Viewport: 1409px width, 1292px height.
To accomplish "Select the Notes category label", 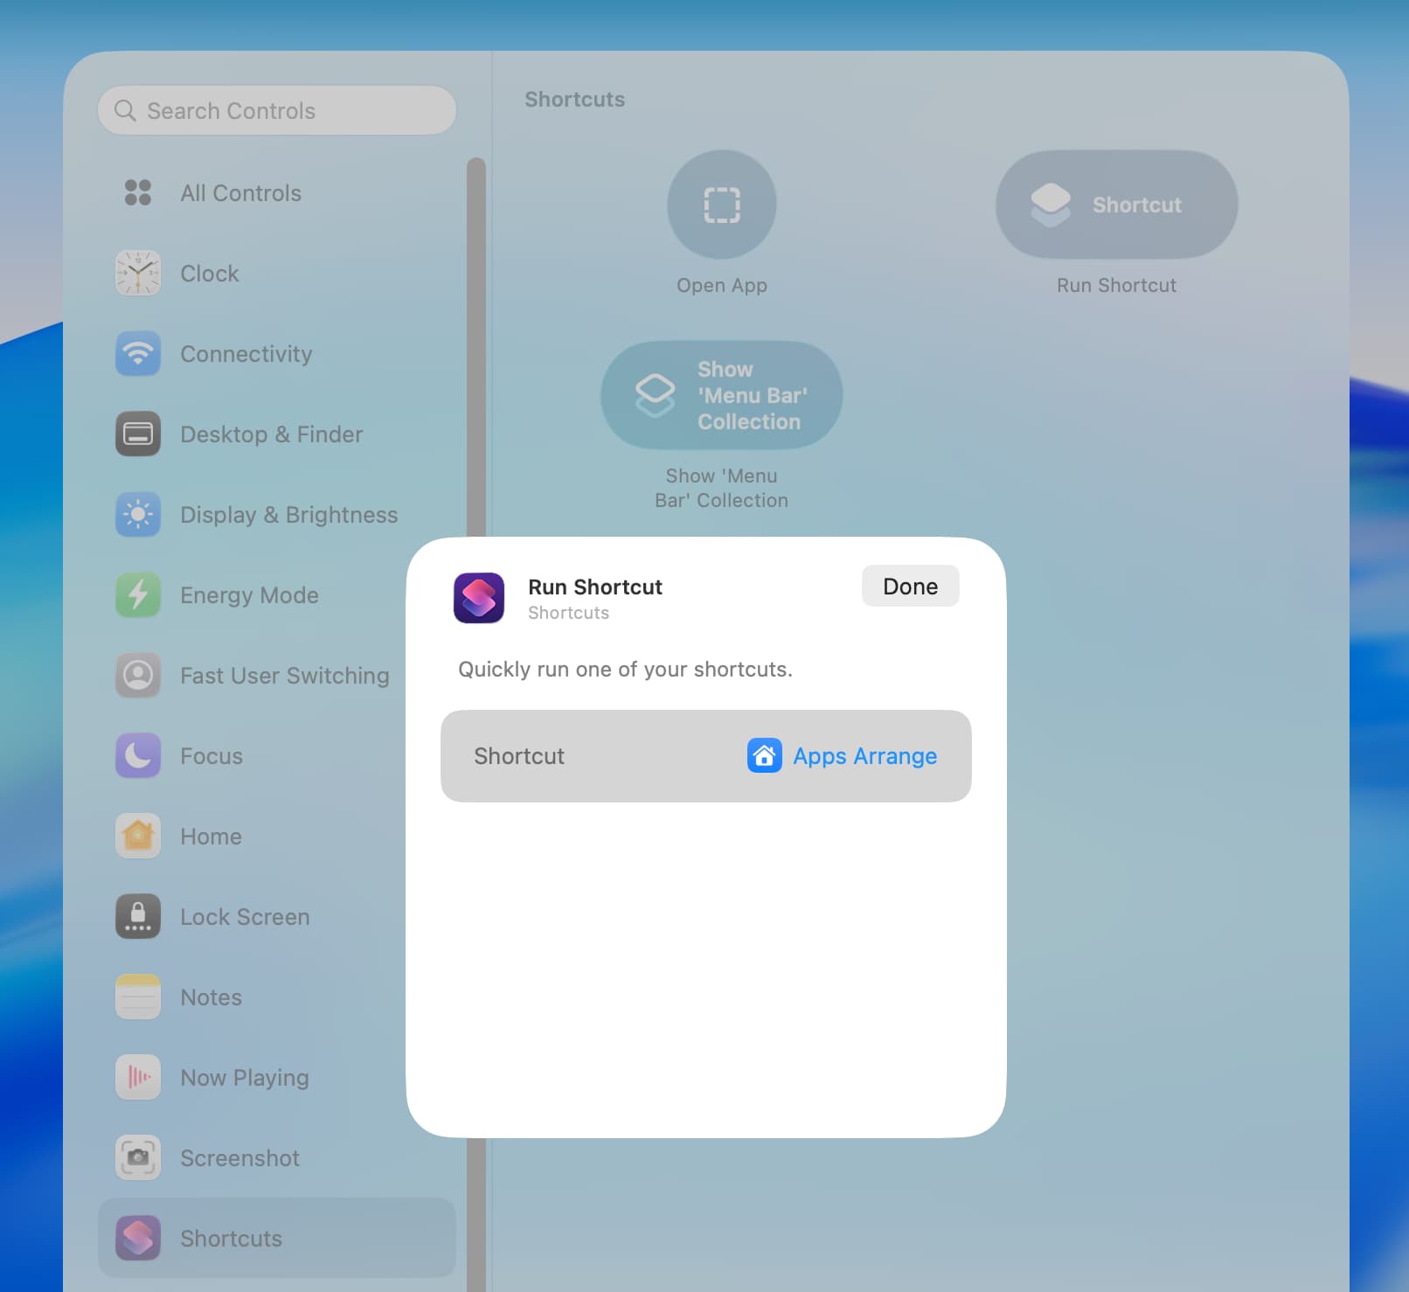I will 211,997.
